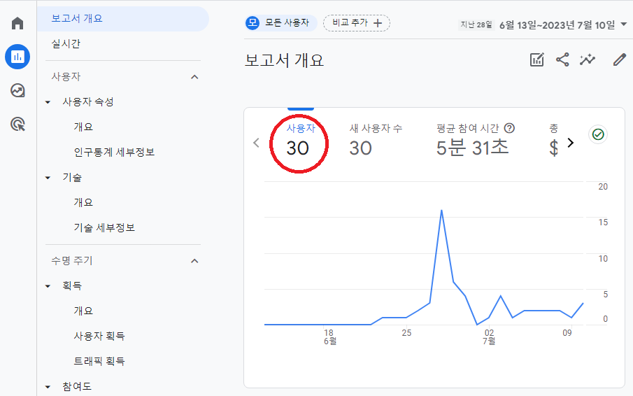The width and height of the screenshot is (633, 396).
Task: Click the 수명 주기 section heading
Action: coord(72,261)
